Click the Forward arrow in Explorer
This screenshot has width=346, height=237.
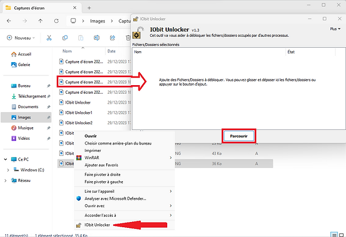(x=25, y=21)
